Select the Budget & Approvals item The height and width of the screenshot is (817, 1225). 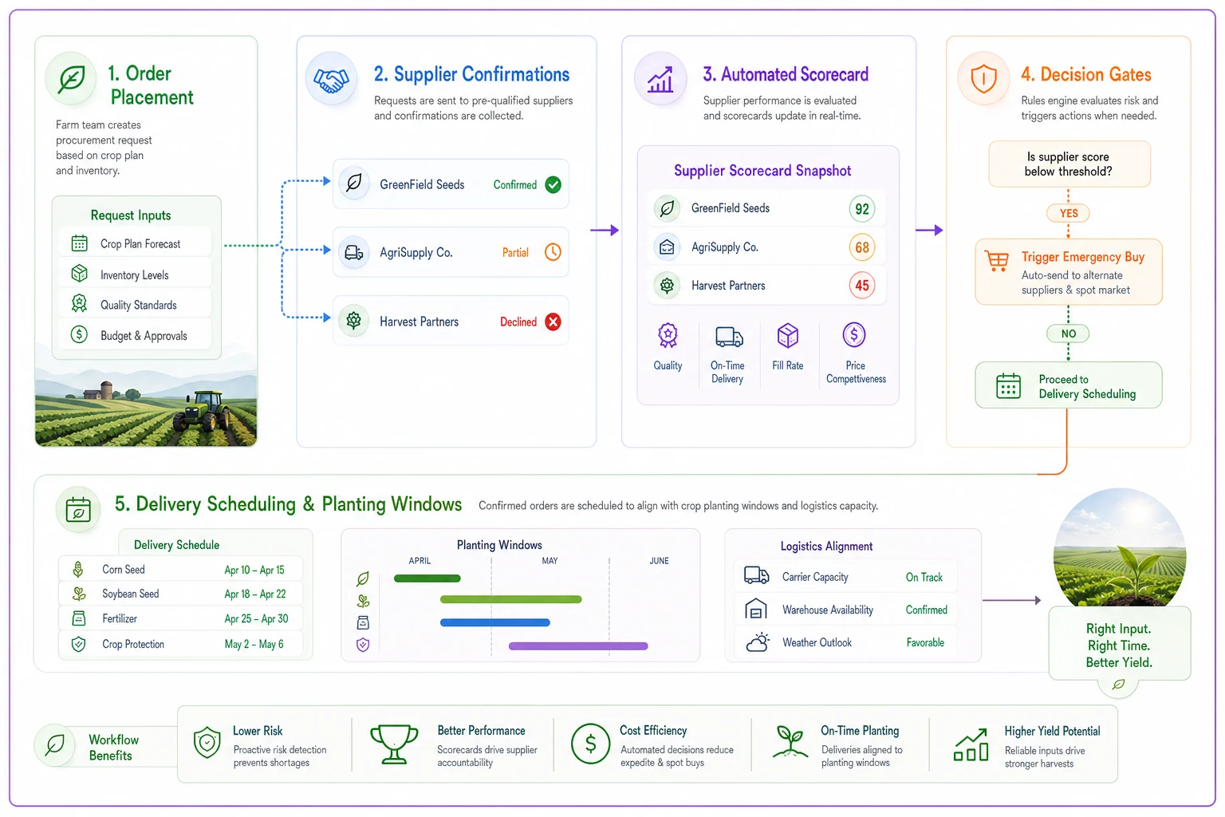[136, 335]
